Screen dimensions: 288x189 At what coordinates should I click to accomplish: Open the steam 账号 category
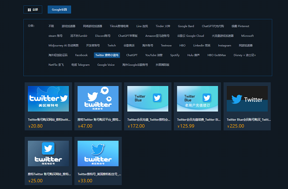(x=55, y=36)
